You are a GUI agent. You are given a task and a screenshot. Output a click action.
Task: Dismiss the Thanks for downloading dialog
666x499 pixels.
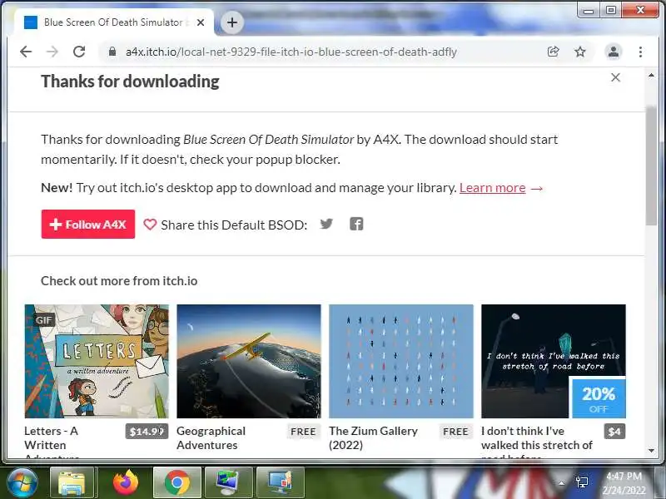point(615,77)
